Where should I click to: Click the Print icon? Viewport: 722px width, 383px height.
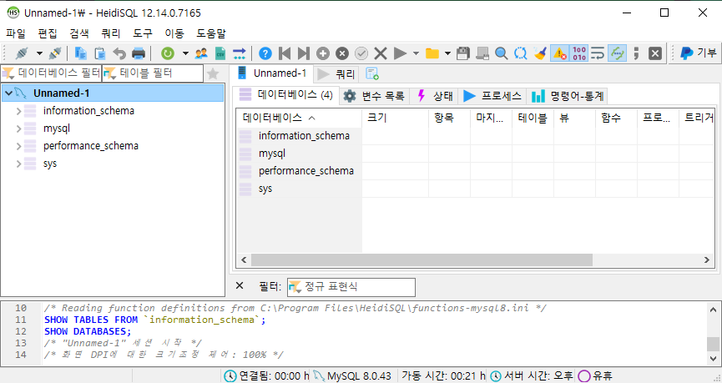click(139, 53)
